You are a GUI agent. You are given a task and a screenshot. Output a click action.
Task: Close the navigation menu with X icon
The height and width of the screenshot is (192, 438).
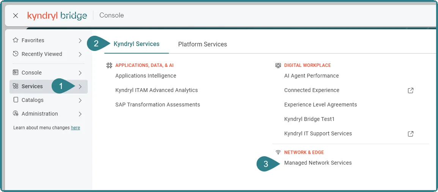(16, 16)
